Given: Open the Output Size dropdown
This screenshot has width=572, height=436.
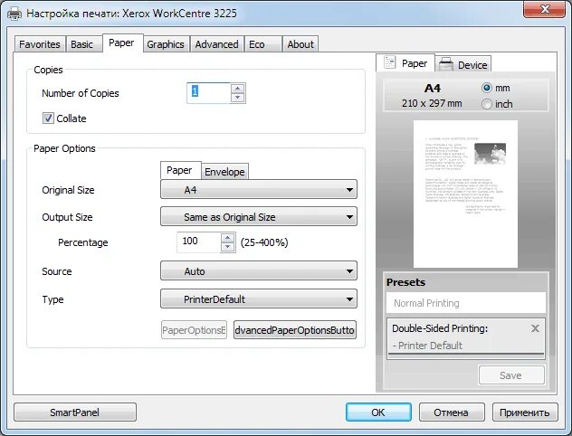Looking at the screenshot, I should (x=259, y=217).
